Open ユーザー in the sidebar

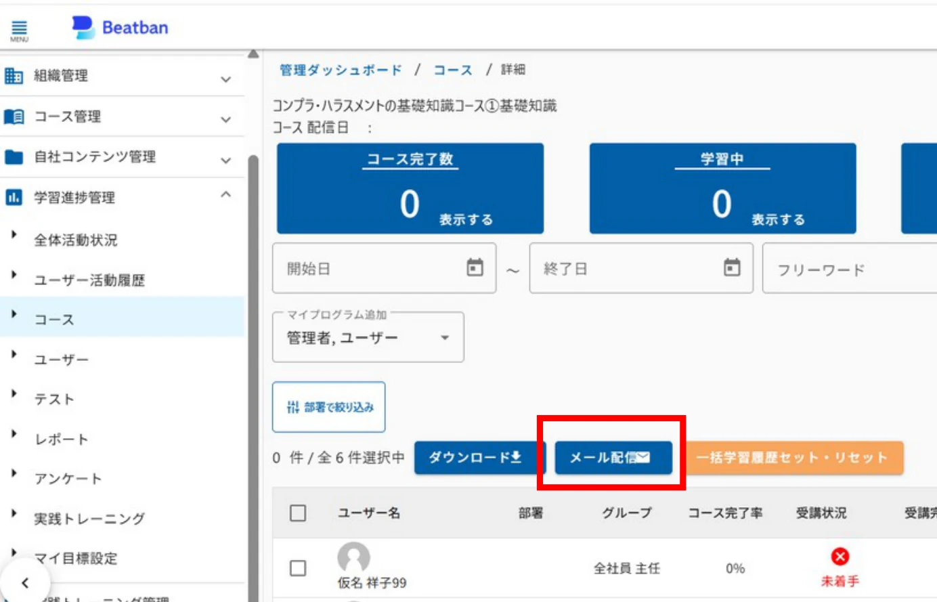[x=61, y=360]
